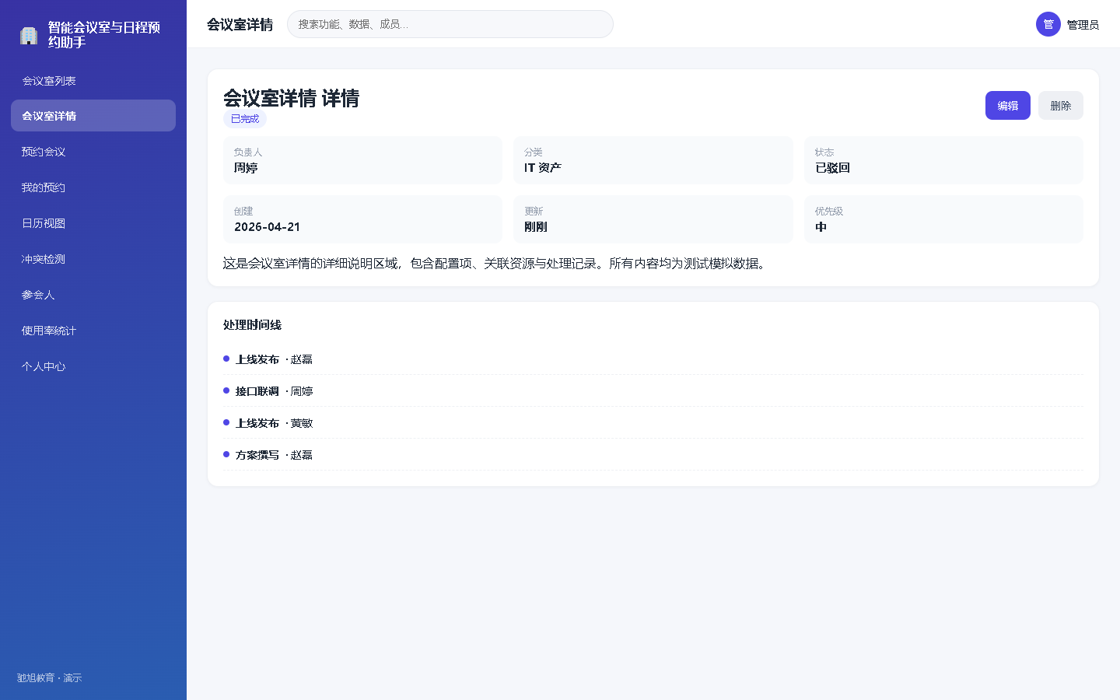Select timeline entry 上线发布 · 黄敏
This screenshot has height=700, width=1120.
[x=653, y=423]
